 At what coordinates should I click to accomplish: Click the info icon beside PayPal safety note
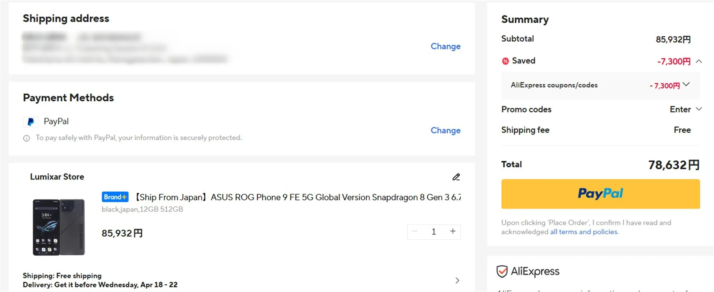pyautogui.click(x=26, y=138)
